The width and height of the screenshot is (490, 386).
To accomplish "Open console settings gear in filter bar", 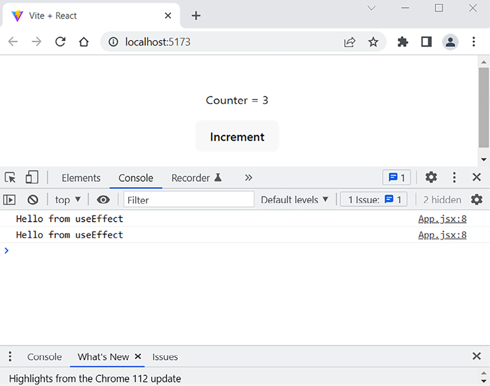I will pyautogui.click(x=476, y=200).
